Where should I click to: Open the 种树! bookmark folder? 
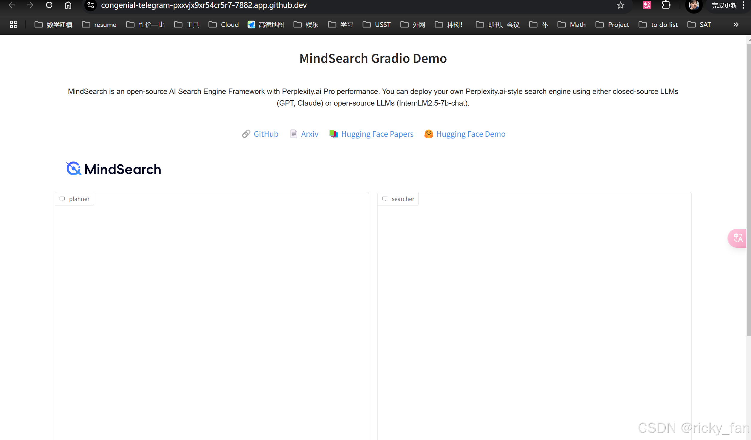pyautogui.click(x=449, y=25)
